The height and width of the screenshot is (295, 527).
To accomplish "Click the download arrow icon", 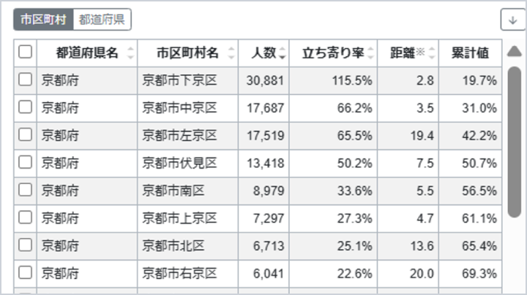I will tap(512, 20).
